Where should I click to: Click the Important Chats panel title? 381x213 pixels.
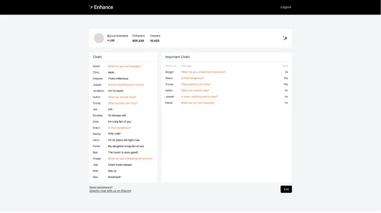click(x=177, y=57)
